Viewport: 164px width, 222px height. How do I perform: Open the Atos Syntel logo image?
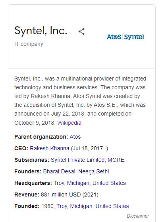pyautogui.click(x=125, y=37)
